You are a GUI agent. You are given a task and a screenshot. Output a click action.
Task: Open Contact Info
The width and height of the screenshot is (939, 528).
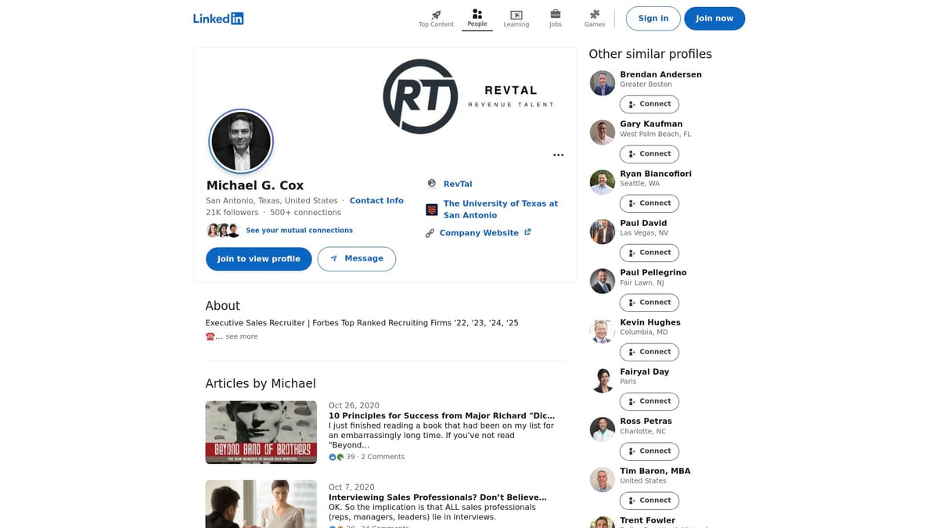coord(376,200)
